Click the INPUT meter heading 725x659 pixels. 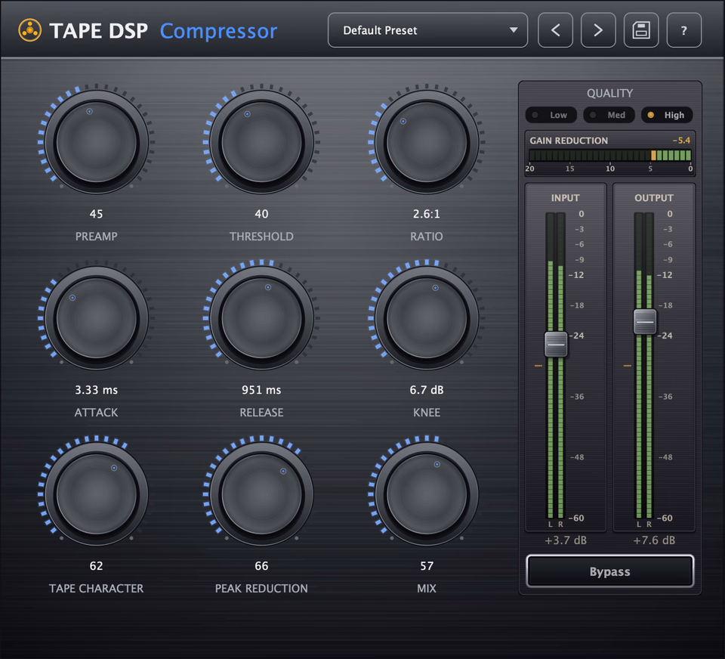[565, 197]
